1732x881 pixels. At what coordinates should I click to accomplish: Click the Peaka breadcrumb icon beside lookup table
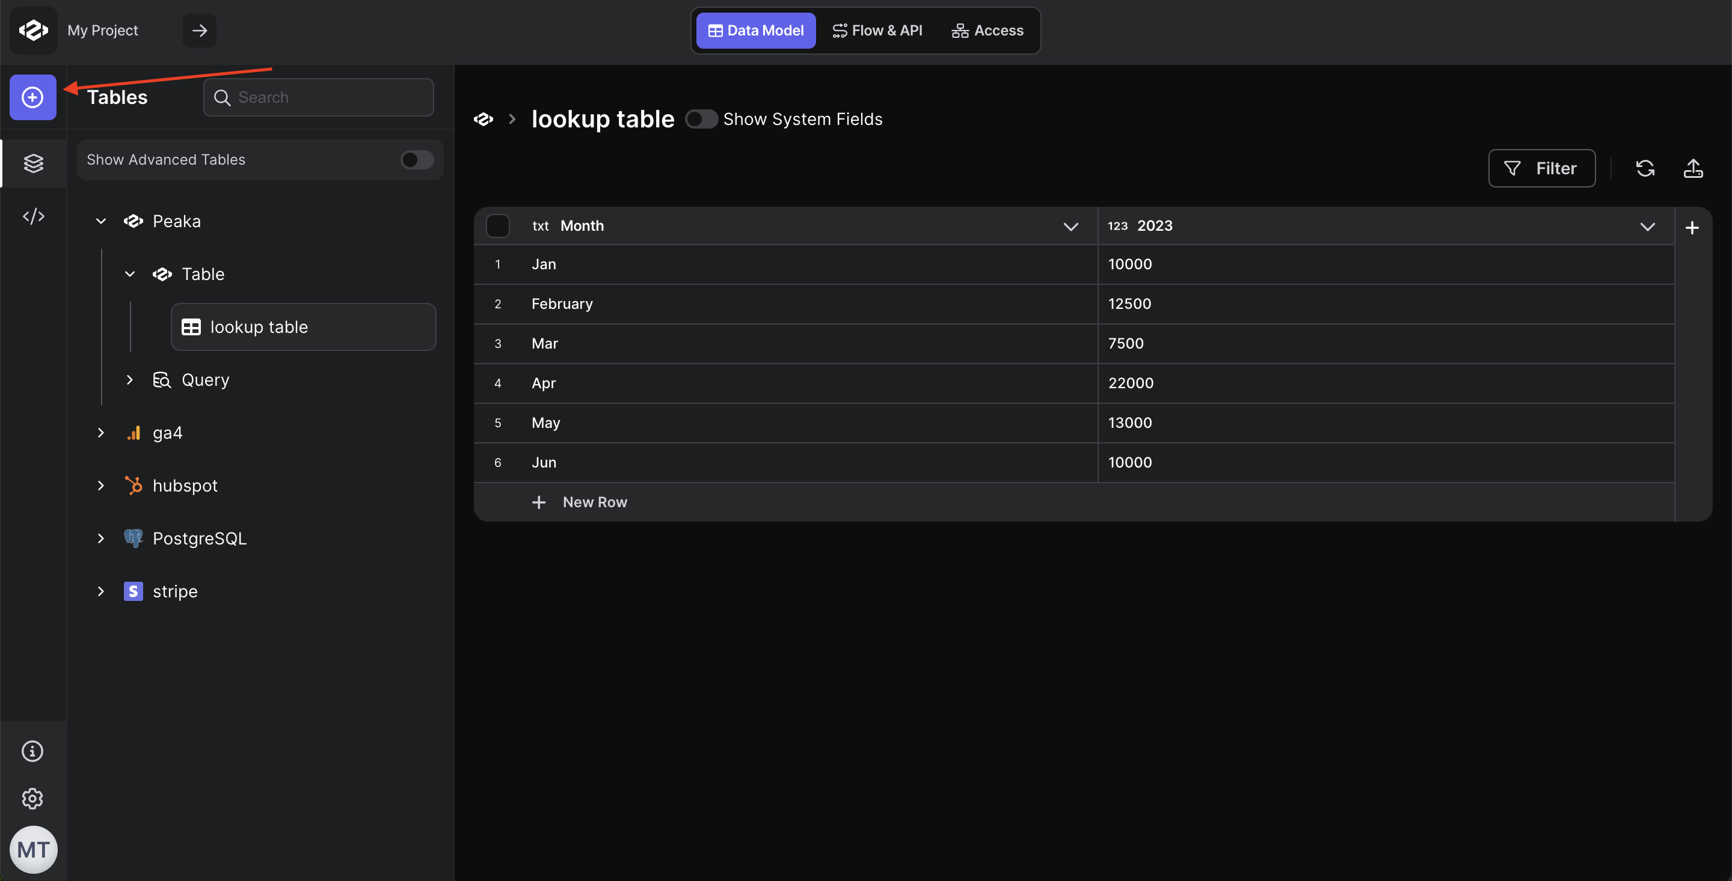(x=484, y=119)
